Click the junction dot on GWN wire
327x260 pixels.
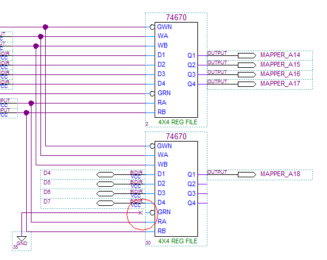(45, 27)
